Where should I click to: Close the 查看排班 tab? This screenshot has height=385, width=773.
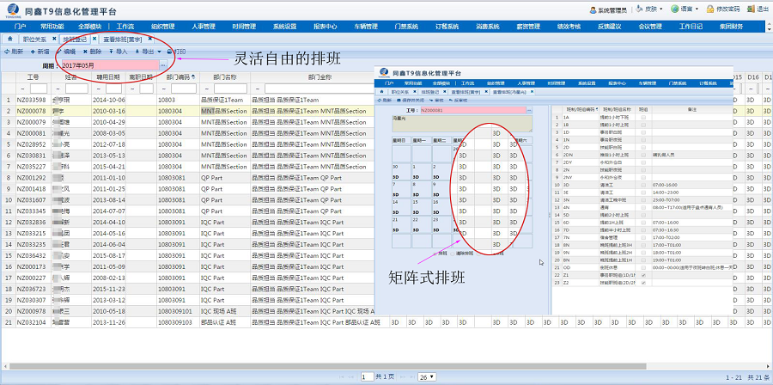tap(149, 40)
